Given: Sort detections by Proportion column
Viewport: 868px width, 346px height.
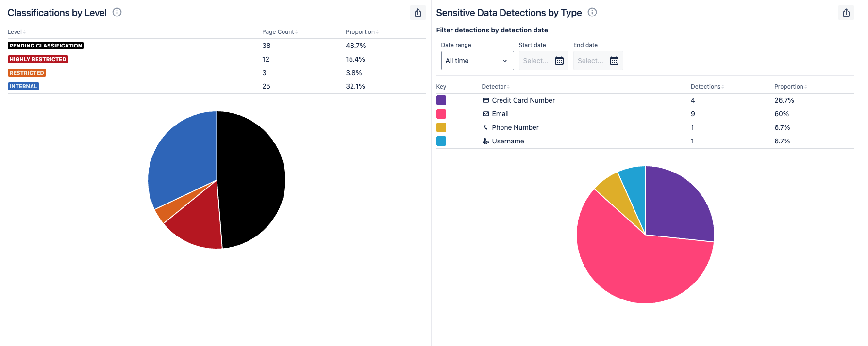Looking at the screenshot, I should 790,87.
